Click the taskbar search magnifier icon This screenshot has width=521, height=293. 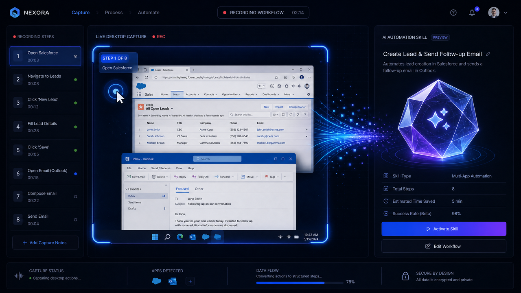(x=167, y=237)
